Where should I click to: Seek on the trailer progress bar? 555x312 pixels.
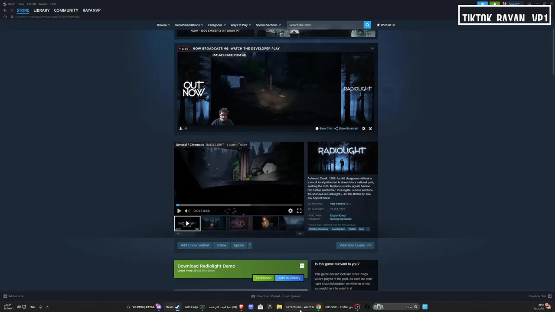tap(239, 205)
